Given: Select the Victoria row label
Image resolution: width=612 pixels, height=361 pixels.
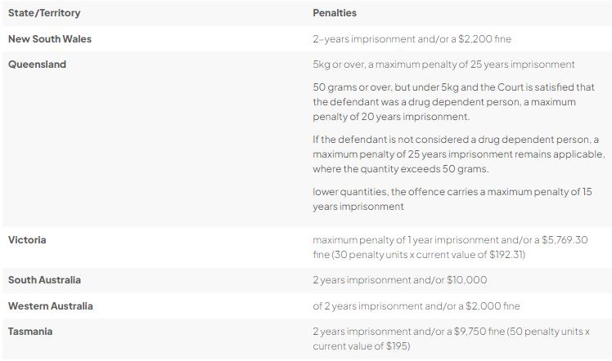Looking at the screenshot, I should (x=27, y=240).
